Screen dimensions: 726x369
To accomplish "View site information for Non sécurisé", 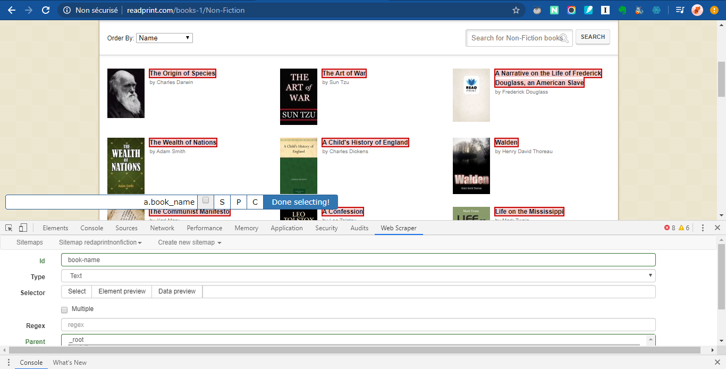I will tap(90, 10).
